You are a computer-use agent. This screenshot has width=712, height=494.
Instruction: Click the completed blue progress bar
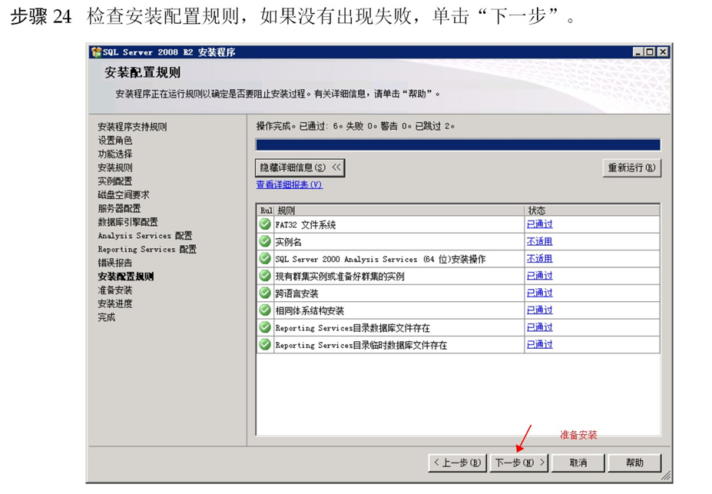(x=459, y=145)
